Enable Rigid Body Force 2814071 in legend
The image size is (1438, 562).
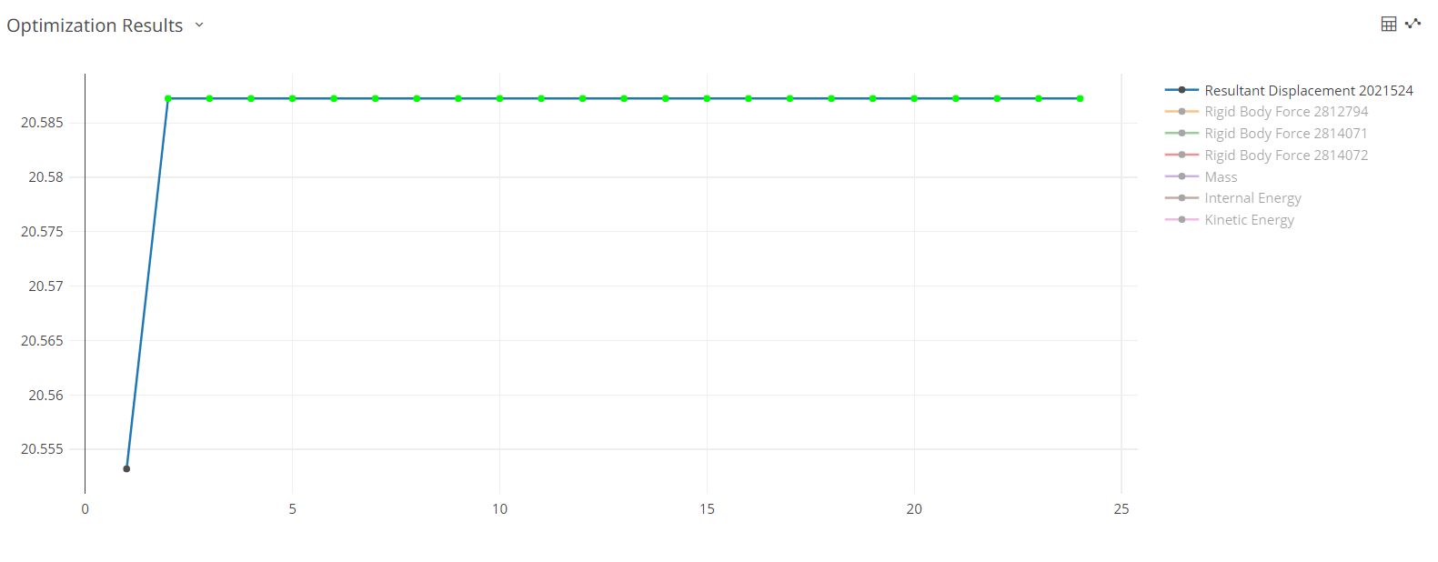(x=1285, y=134)
